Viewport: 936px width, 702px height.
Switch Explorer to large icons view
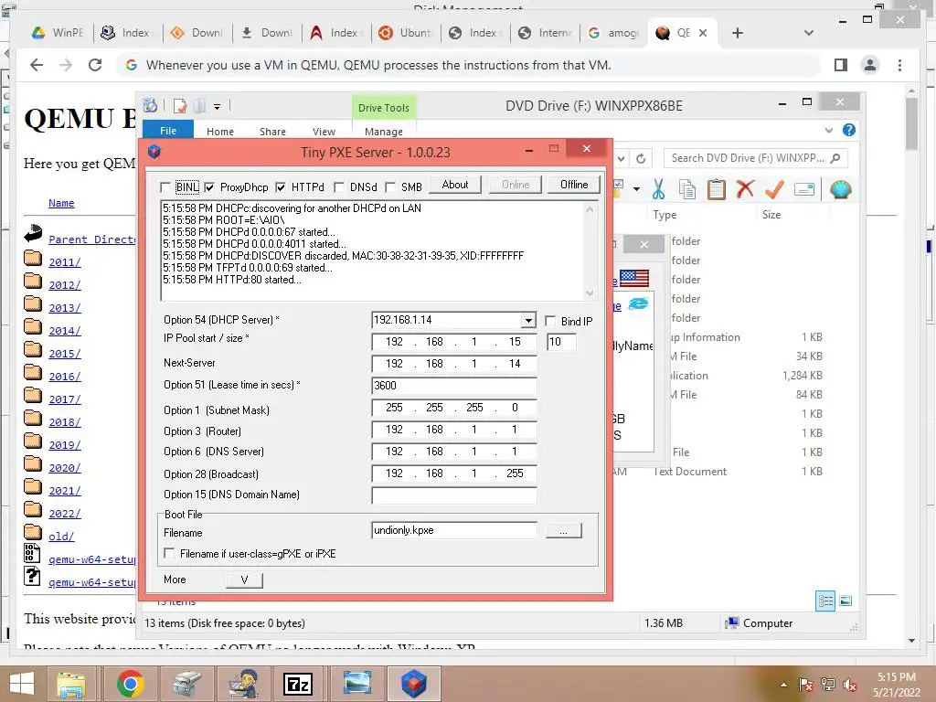[x=846, y=601]
